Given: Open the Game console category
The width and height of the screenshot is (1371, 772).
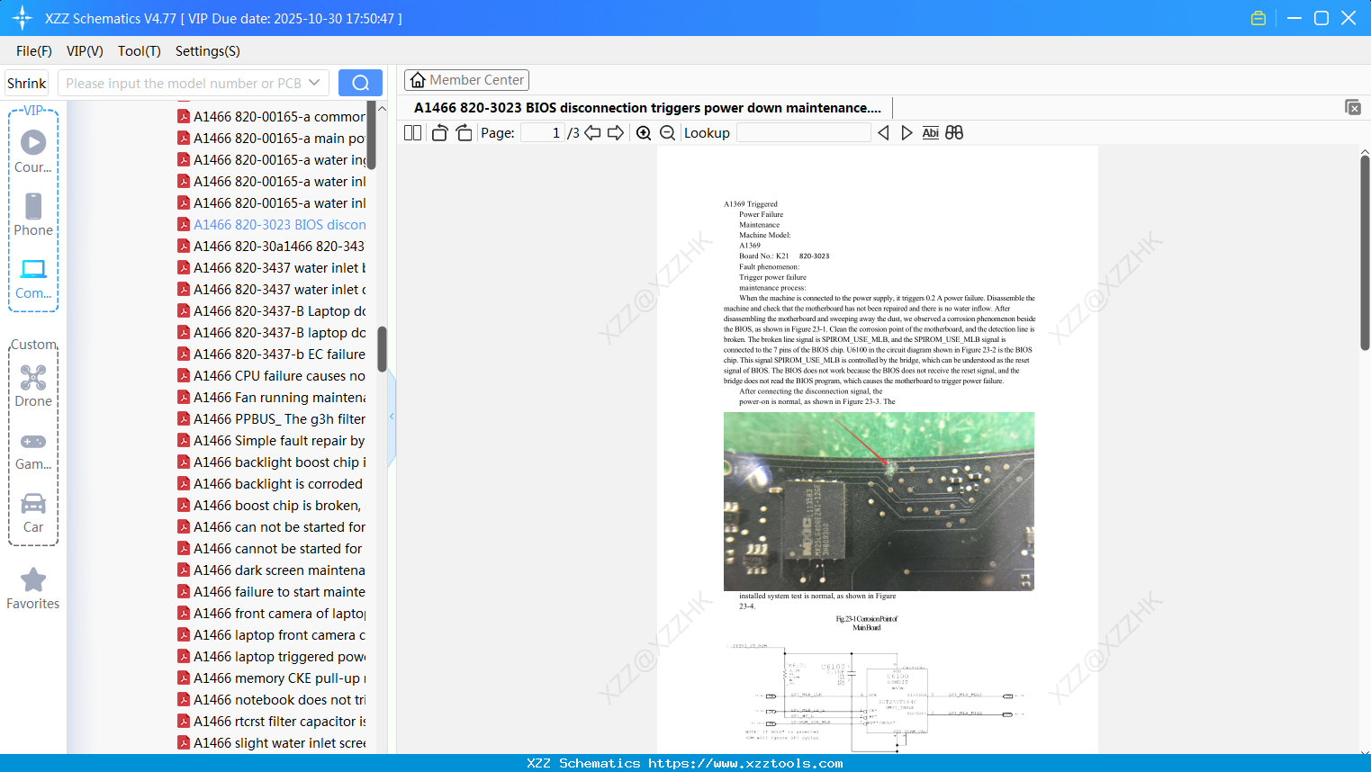Looking at the screenshot, I should tap(33, 451).
